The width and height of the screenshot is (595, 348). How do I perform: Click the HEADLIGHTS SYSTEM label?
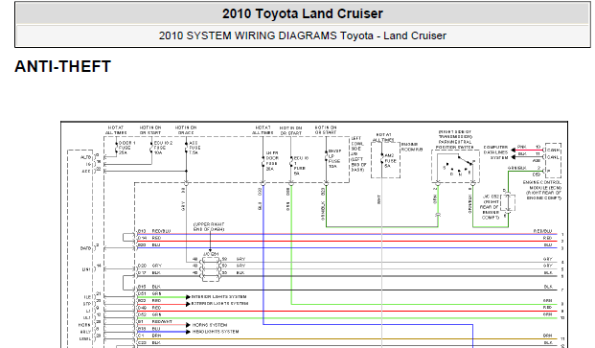(216, 332)
